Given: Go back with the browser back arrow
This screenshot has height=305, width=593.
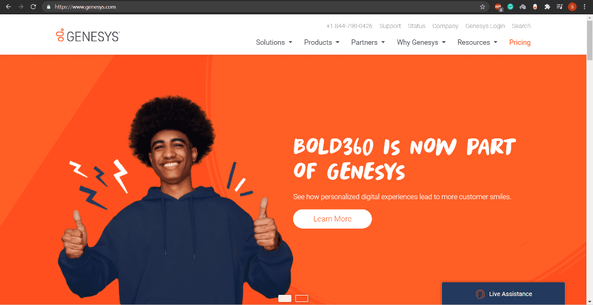Looking at the screenshot, I should 8,7.
